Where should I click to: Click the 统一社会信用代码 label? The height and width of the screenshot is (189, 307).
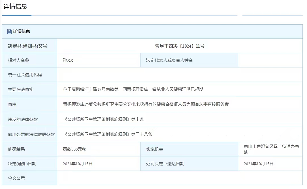25,75
